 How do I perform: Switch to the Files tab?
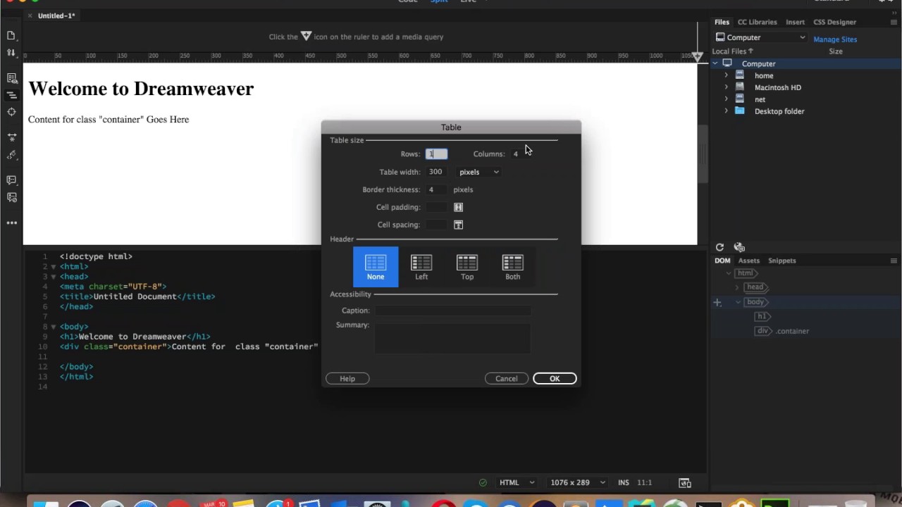[722, 22]
